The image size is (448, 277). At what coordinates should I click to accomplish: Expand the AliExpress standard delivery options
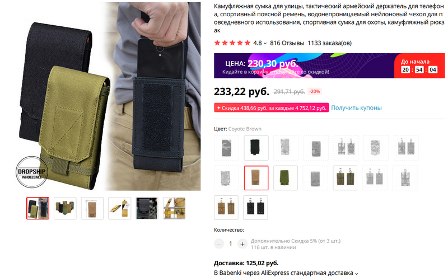click(x=357, y=273)
